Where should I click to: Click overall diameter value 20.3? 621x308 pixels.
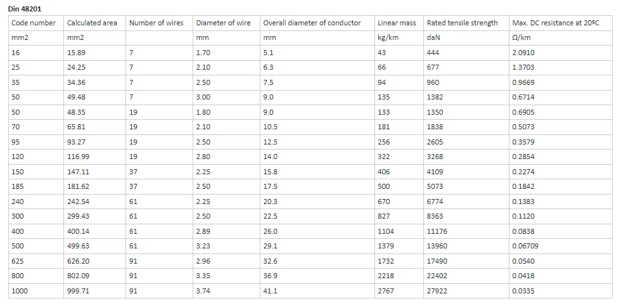pos(271,202)
